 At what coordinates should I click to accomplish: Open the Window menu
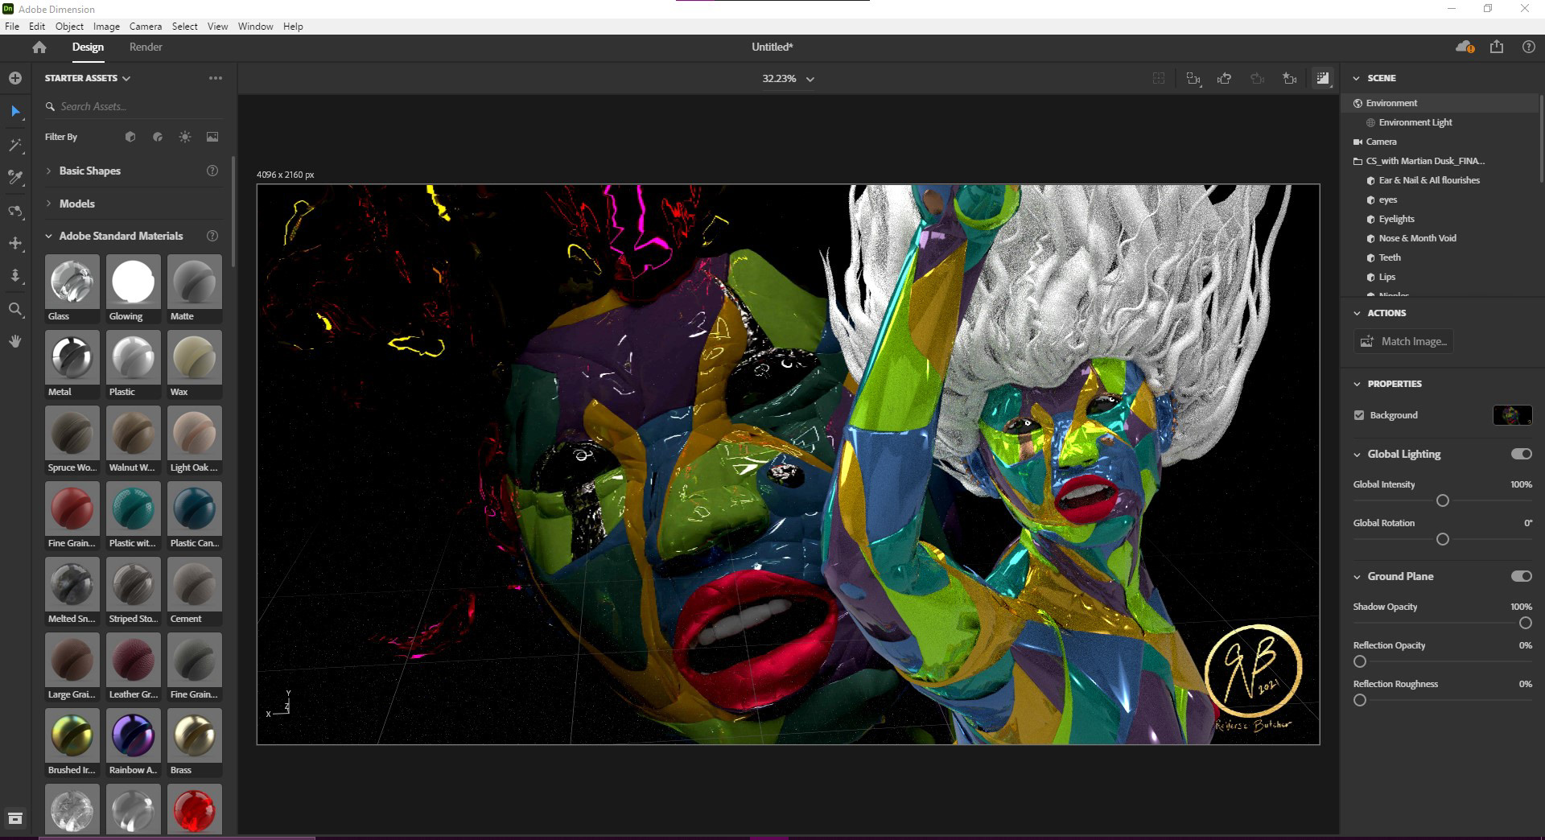pyautogui.click(x=256, y=26)
